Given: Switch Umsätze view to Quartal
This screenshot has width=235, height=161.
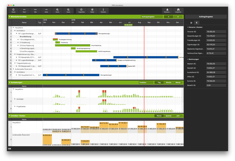Looking at the screenshot, I should coord(169,116).
